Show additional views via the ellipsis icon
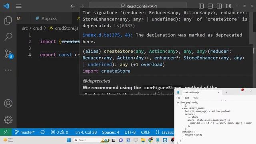The image size is (256, 144). (8, 70)
